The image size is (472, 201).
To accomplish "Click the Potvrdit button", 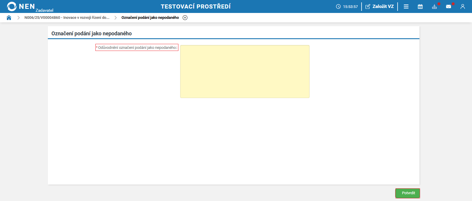I will [408, 193].
